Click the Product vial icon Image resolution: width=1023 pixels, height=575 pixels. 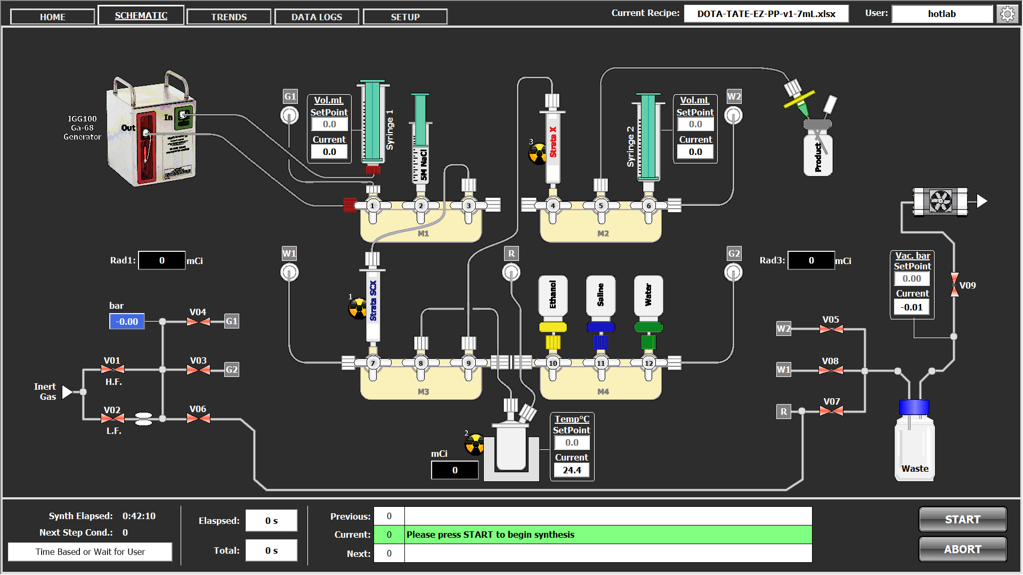tap(818, 152)
